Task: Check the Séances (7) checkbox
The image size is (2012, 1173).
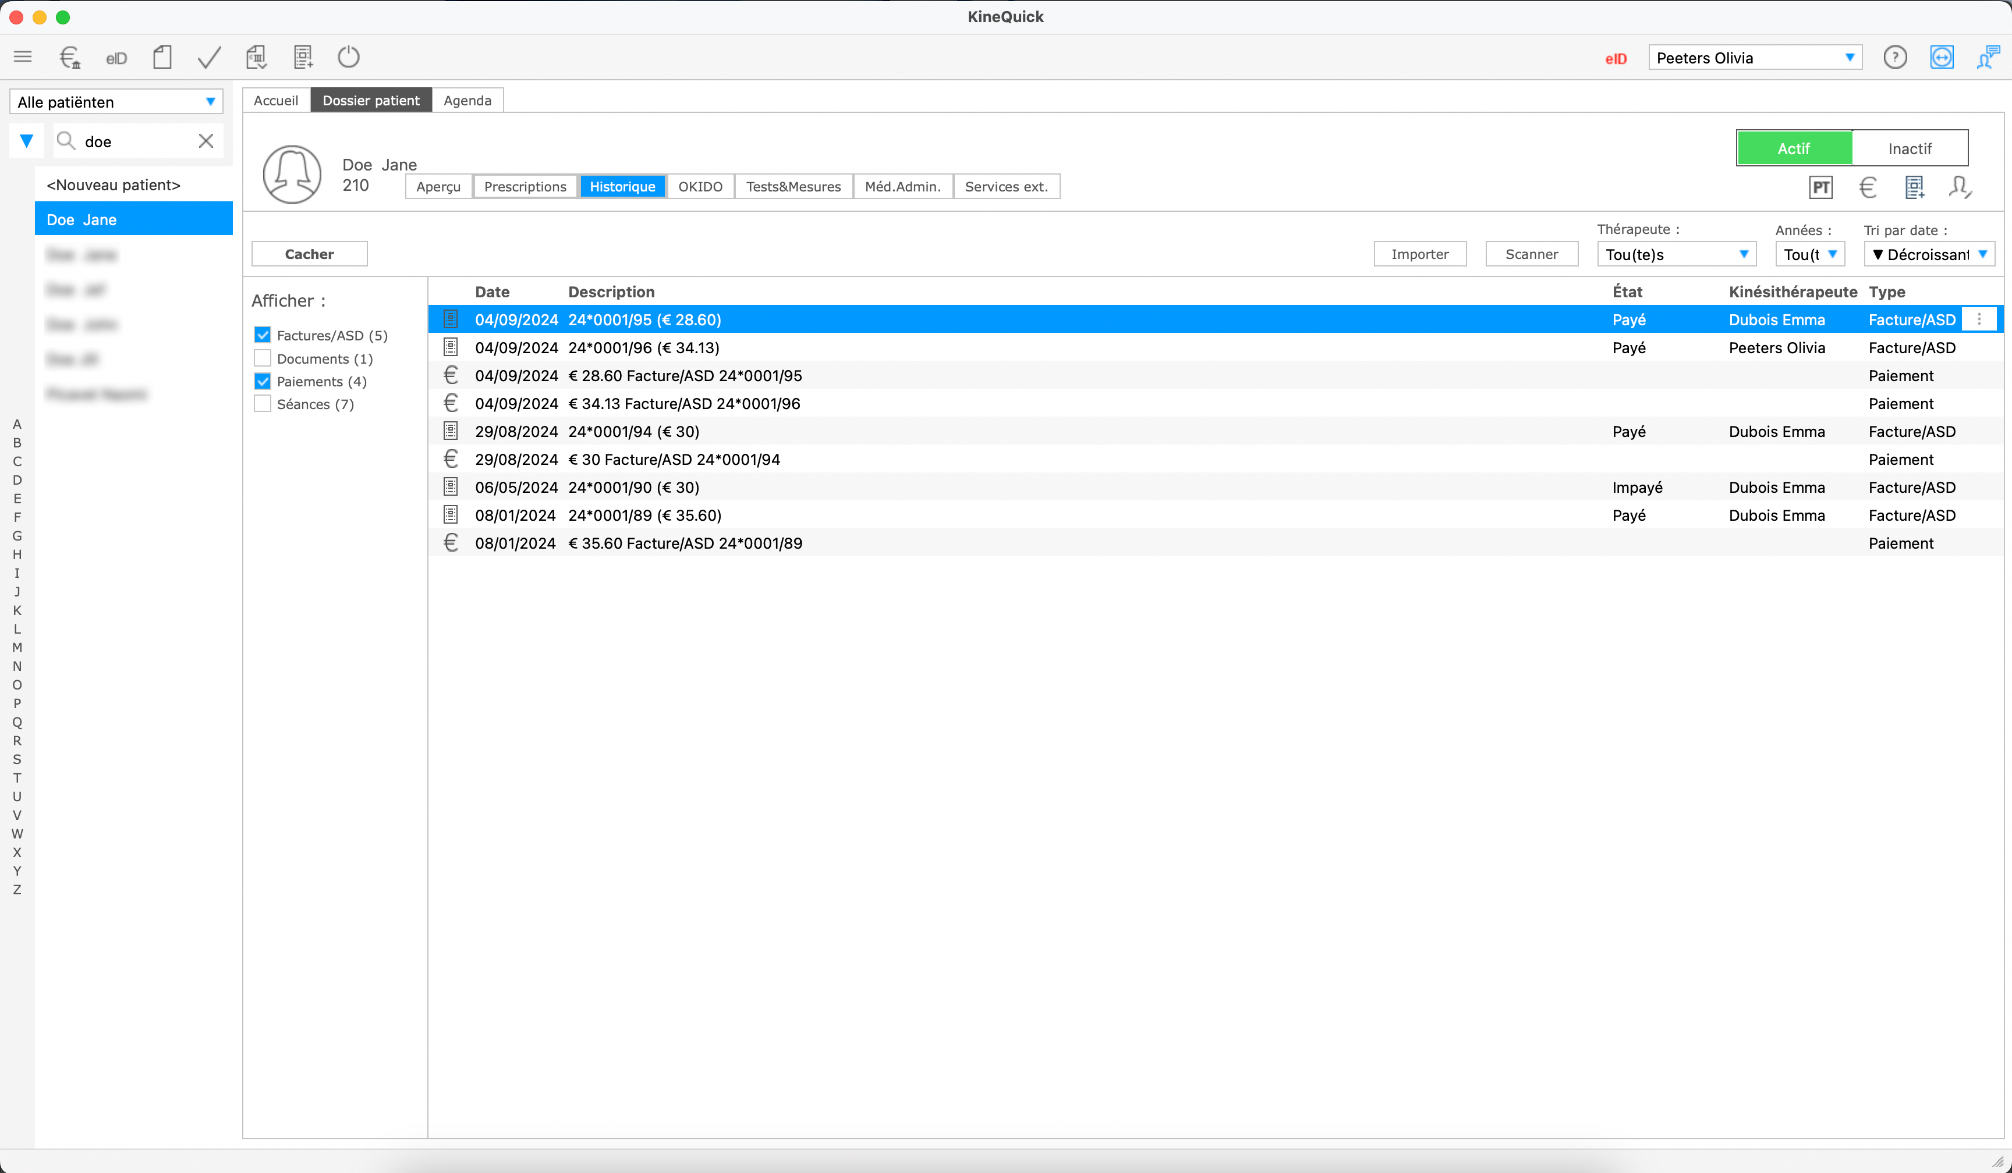Action: point(263,404)
